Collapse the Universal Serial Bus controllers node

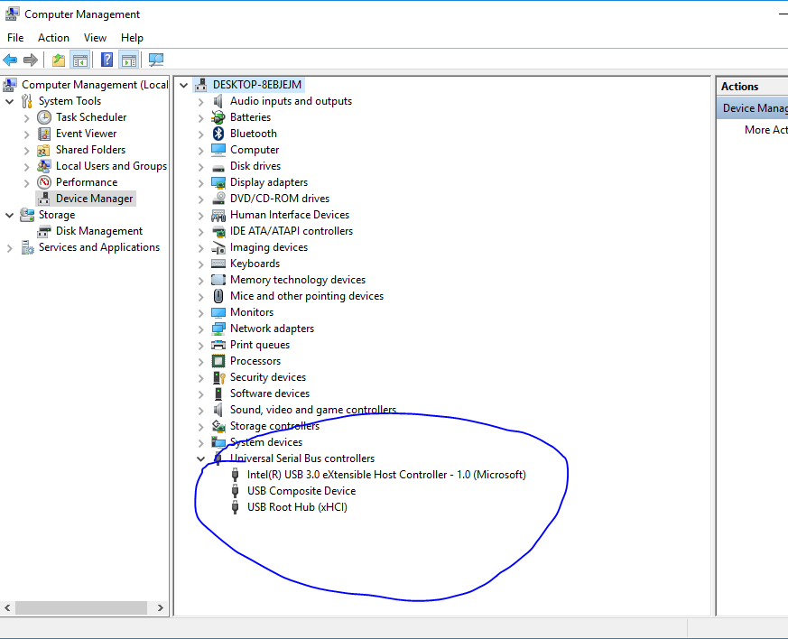click(x=201, y=458)
